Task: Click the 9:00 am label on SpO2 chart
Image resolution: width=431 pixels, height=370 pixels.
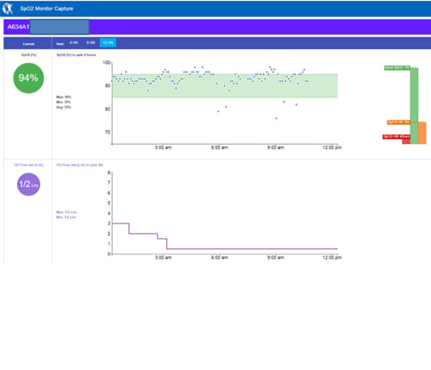Action: (x=276, y=147)
